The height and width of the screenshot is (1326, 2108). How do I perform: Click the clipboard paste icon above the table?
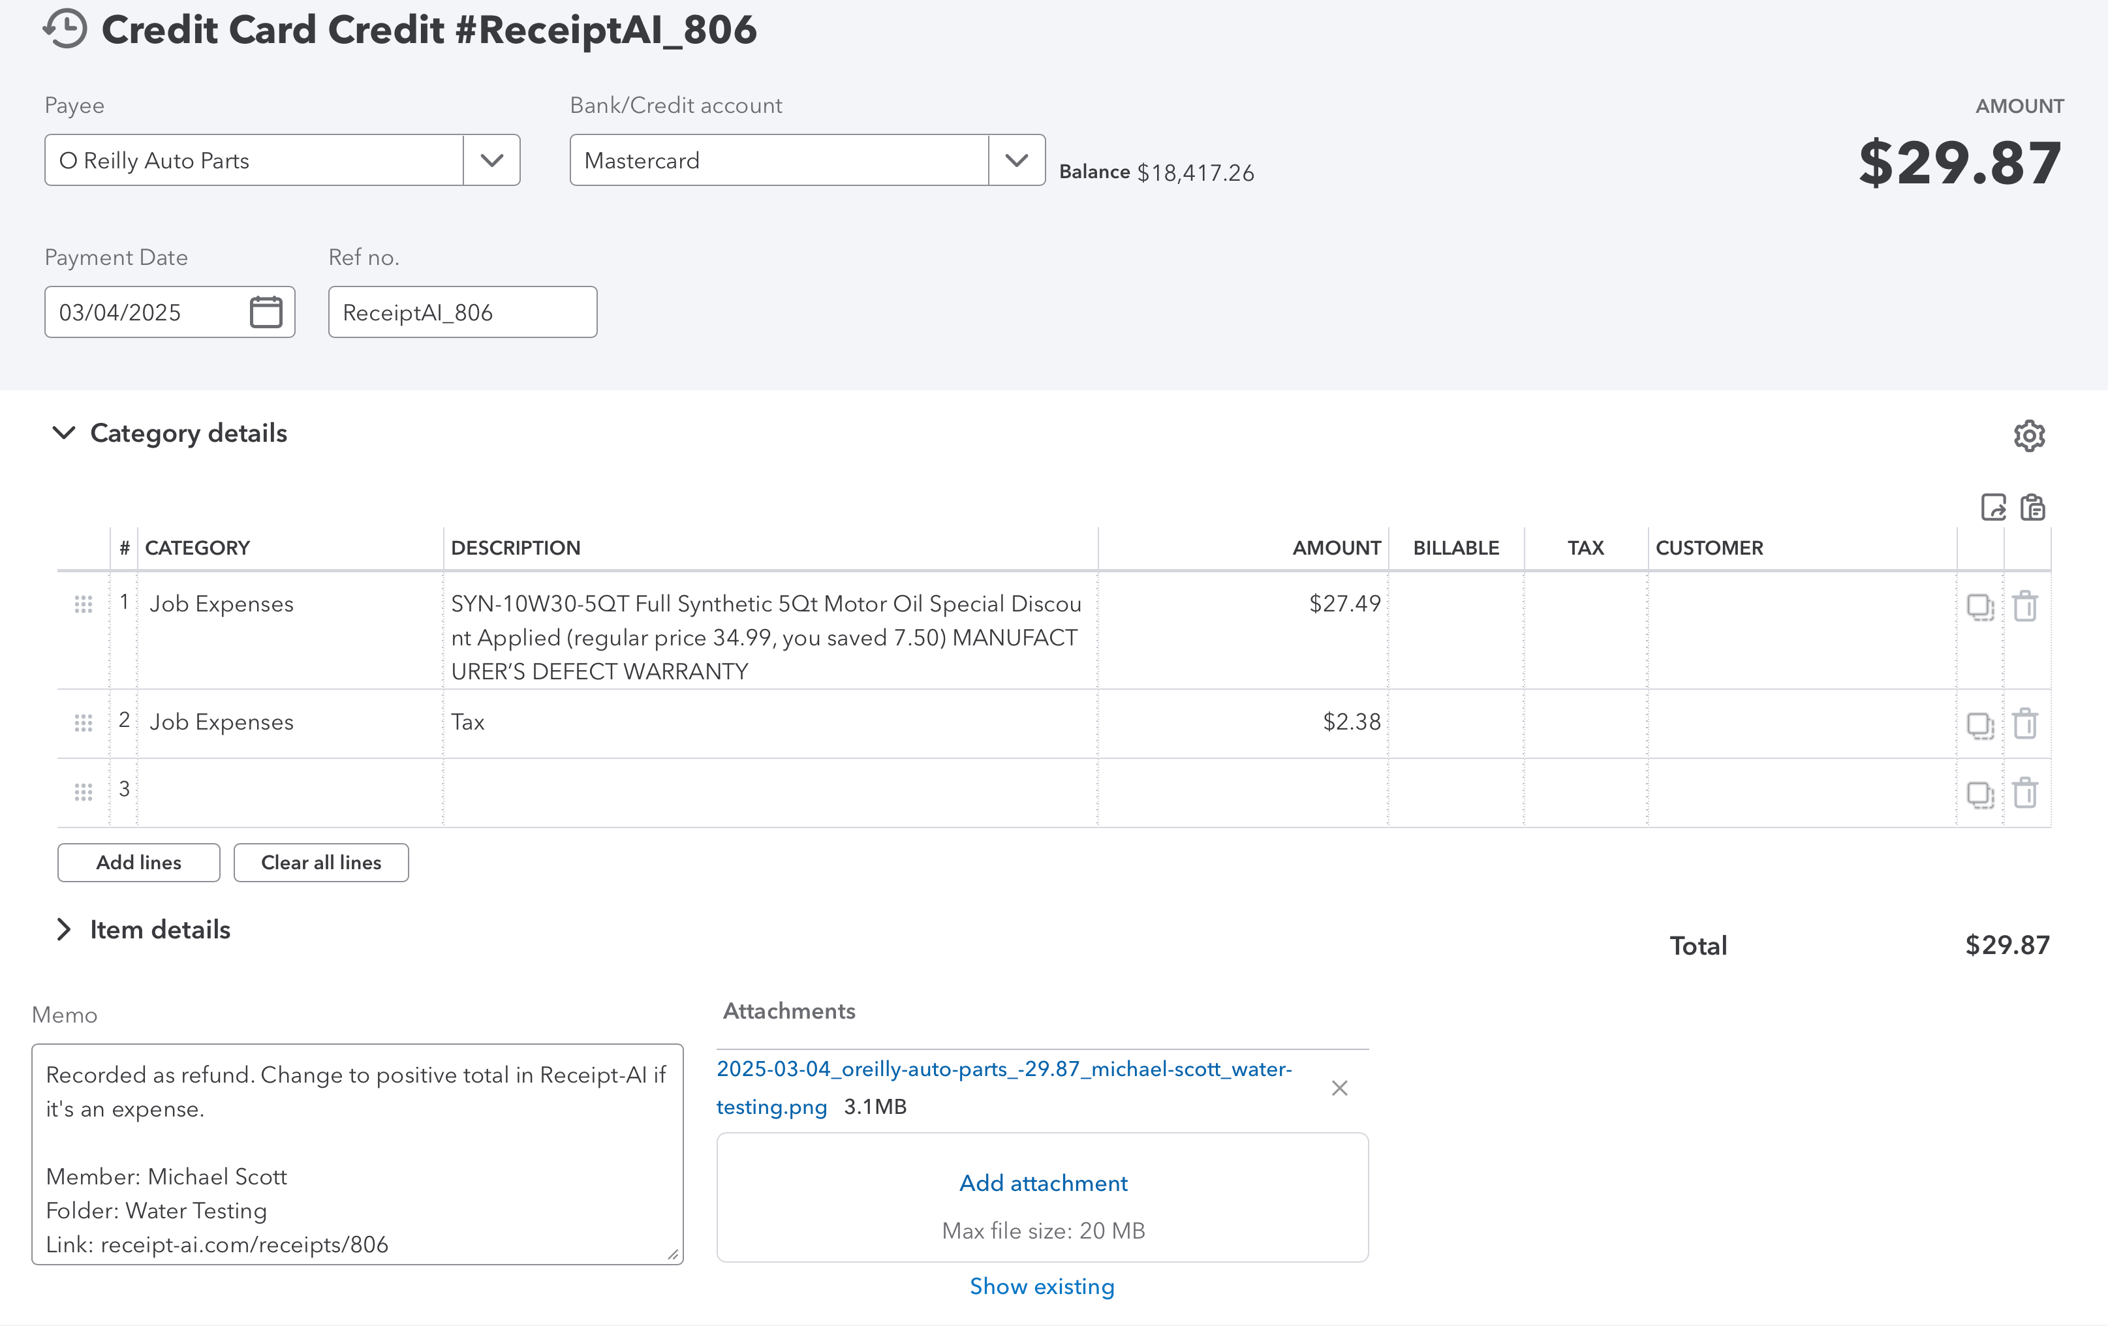(2034, 508)
